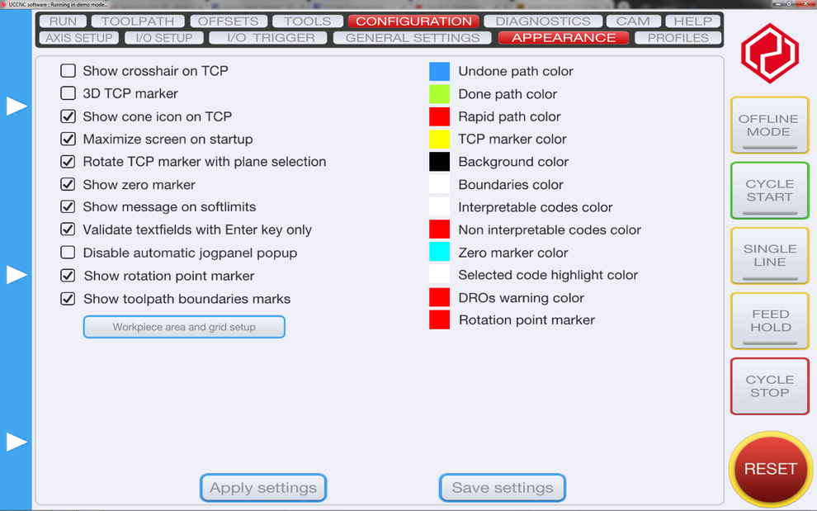Enable Disable automatic jogpanel popup checkbox
This screenshot has height=511, width=817.
[x=68, y=253]
